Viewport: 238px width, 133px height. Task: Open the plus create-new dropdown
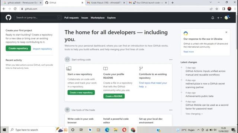tap(219, 18)
